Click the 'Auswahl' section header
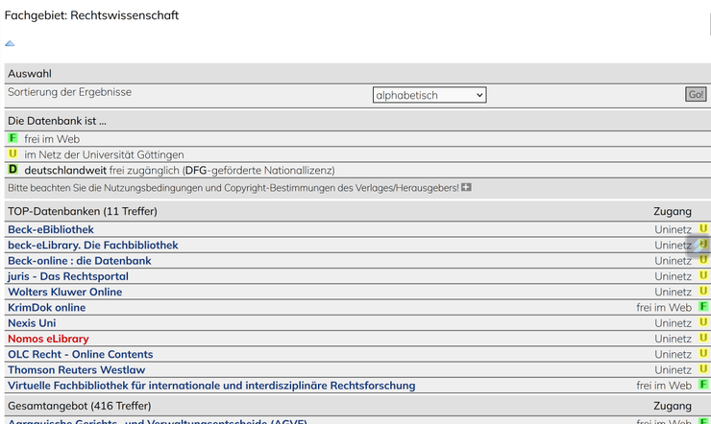The width and height of the screenshot is (711, 424). (x=30, y=73)
